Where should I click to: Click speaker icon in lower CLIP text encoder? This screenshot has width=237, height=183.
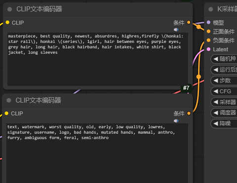coord(176,121)
